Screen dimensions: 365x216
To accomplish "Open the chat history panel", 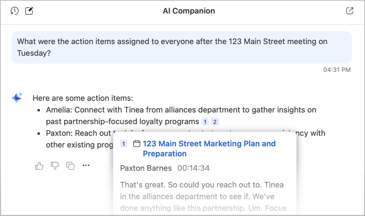I will [14, 11].
